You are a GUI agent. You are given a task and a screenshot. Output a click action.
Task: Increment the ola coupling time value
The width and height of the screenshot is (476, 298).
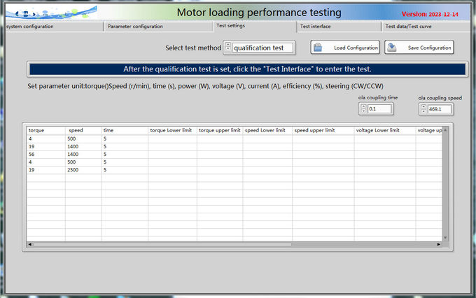pyautogui.click(x=363, y=106)
